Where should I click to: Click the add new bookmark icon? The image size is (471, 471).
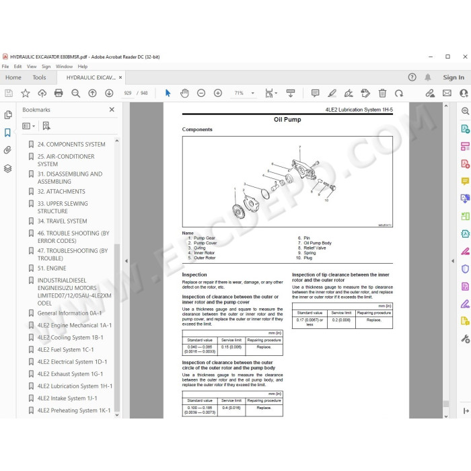(46, 126)
